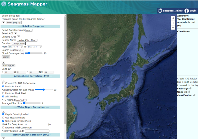The image size is (198, 139).
Task: Zoom out the map with minus button
Action: 173,27
